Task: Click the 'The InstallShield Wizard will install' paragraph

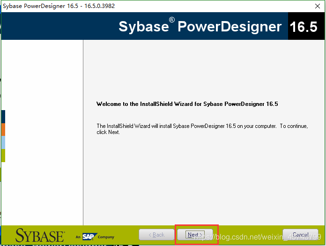Action: click(x=202, y=129)
